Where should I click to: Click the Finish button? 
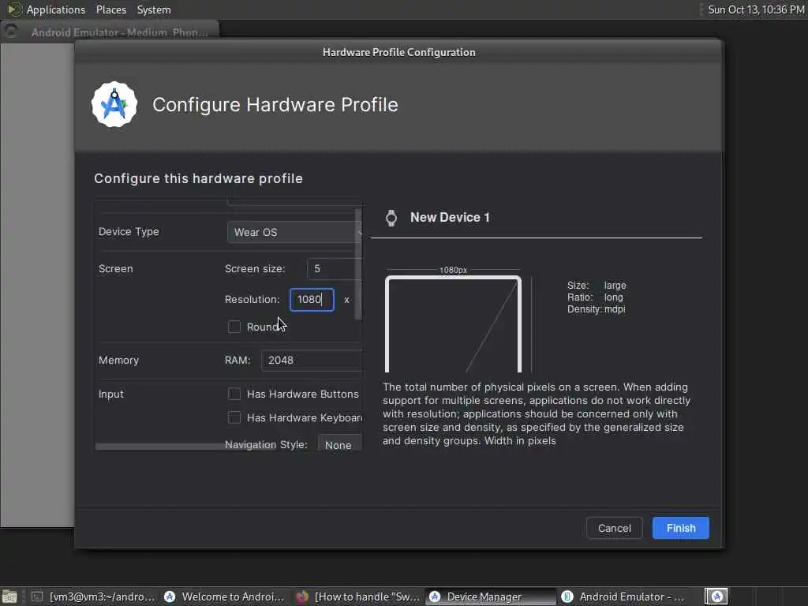point(681,528)
